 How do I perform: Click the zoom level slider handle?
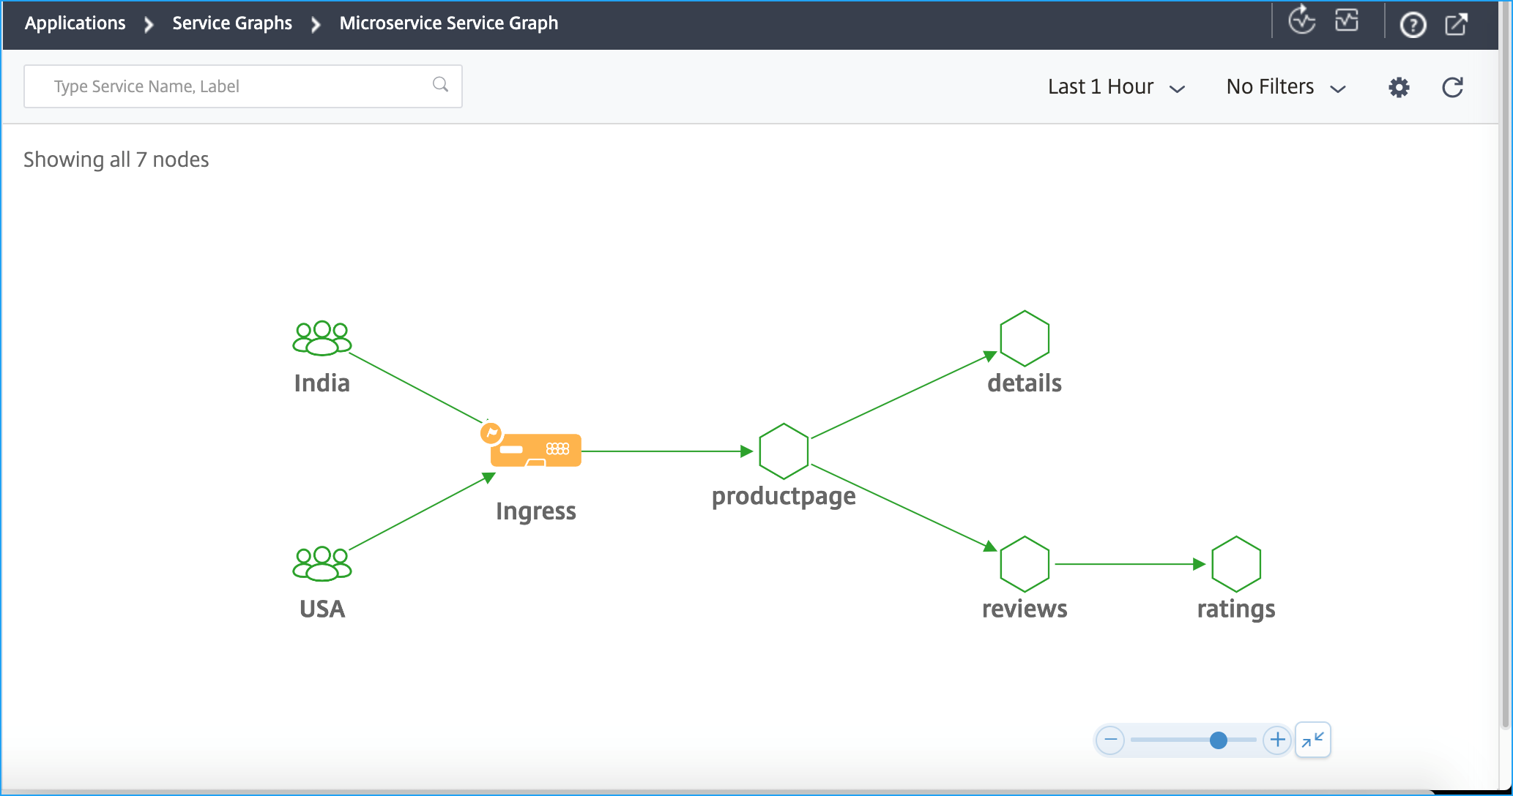coord(1219,740)
